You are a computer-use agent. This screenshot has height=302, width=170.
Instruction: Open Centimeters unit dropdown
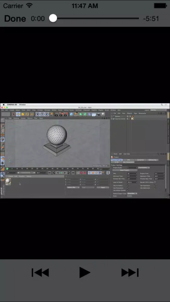(x=144, y=168)
